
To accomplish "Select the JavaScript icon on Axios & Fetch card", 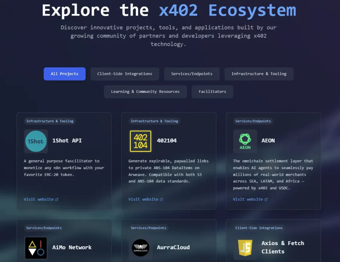I will pyautogui.click(x=245, y=247).
